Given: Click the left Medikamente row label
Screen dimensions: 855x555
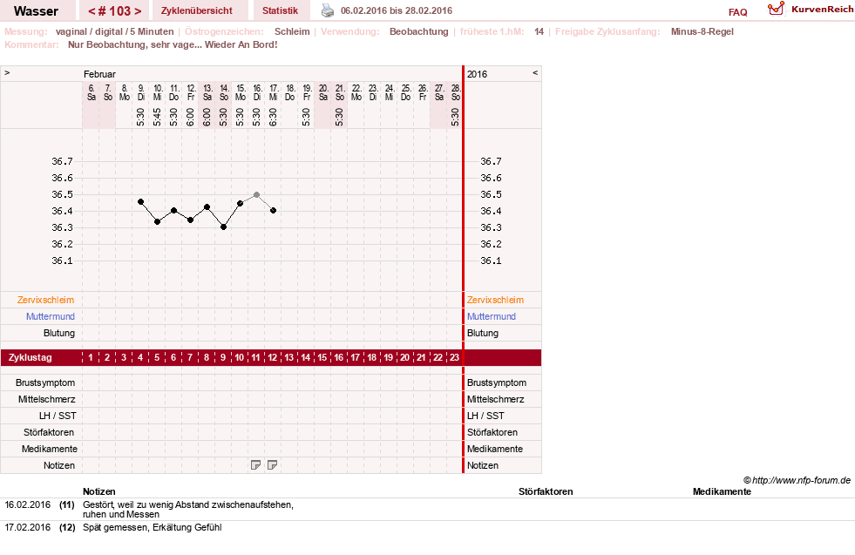Looking at the screenshot, I should [50, 449].
